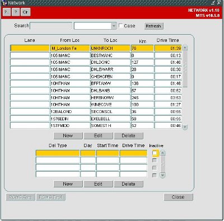224x221 pixels.
Task: Click the Refresh button
Action: (x=153, y=26)
